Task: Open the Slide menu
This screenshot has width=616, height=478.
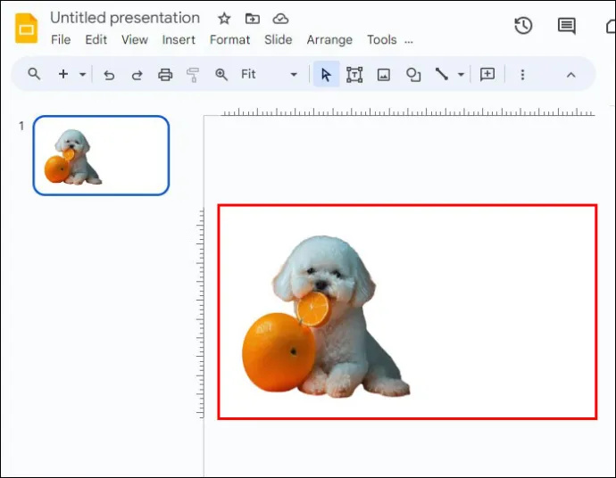Action: (279, 39)
